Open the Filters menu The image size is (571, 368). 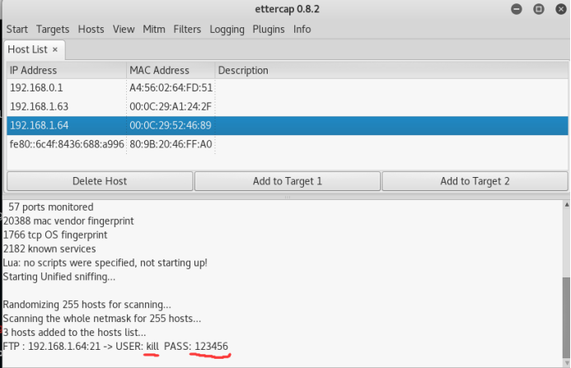click(x=187, y=29)
